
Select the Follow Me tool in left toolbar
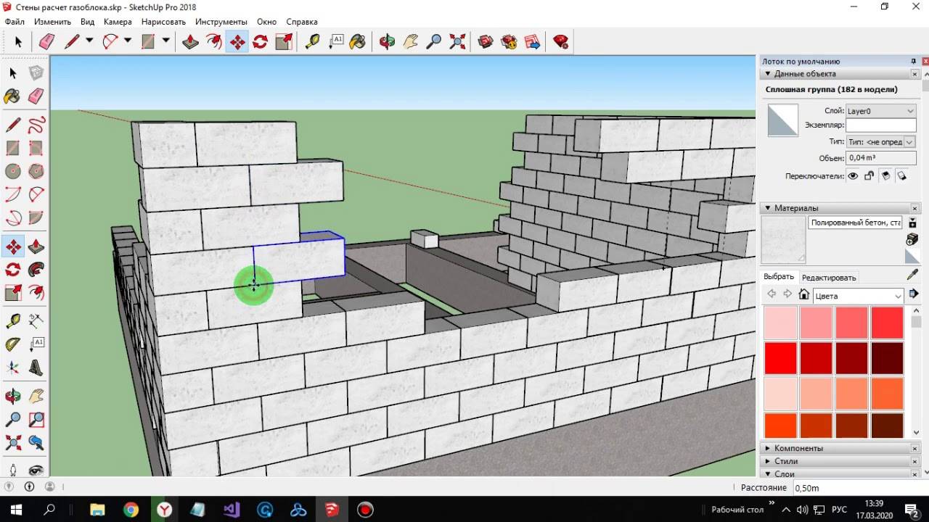(36, 270)
